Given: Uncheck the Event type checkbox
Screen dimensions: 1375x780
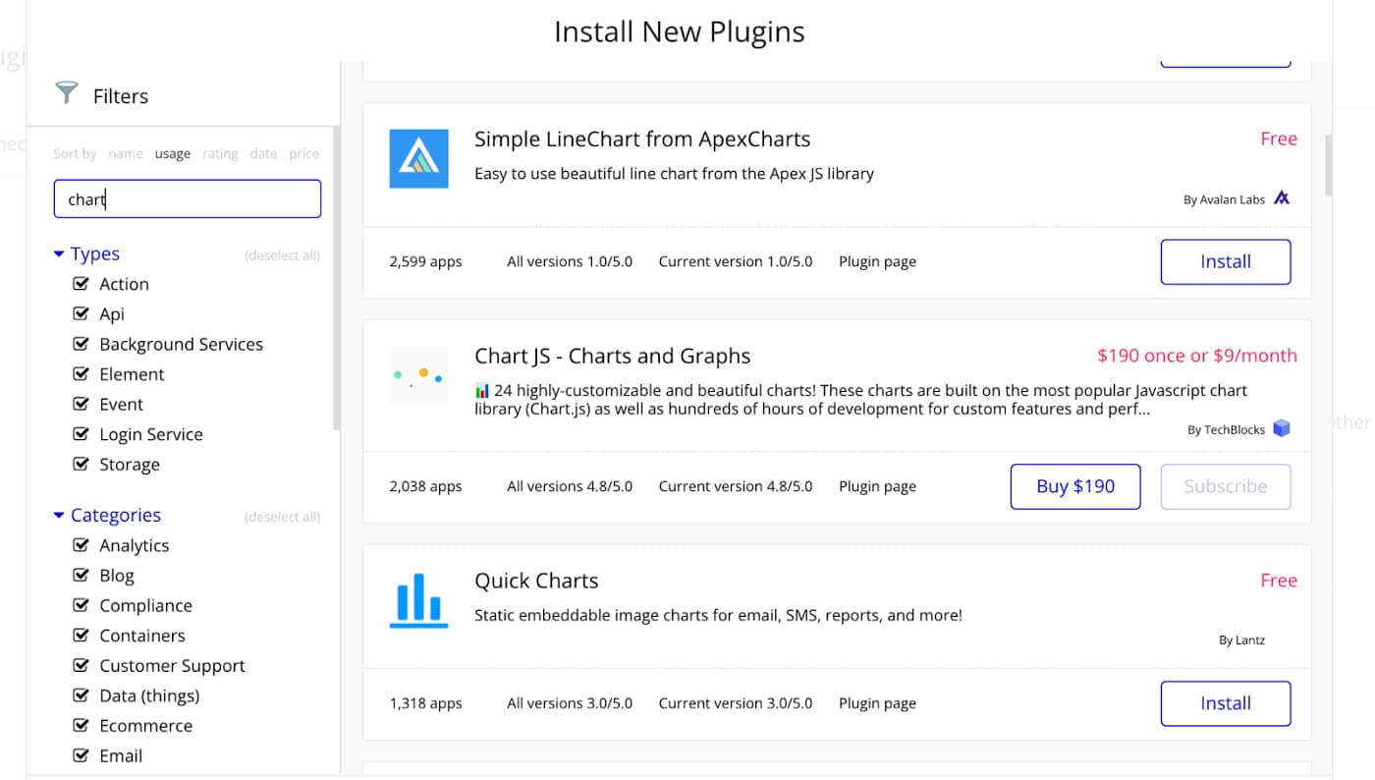Looking at the screenshot, I should point(82,404).
